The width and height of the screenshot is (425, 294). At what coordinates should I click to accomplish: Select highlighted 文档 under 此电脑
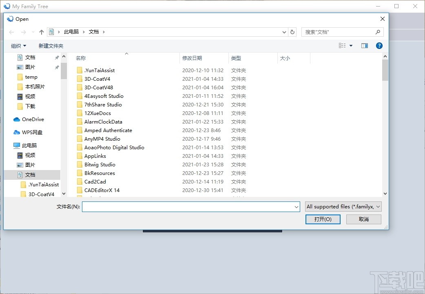[x=33, y=175]
